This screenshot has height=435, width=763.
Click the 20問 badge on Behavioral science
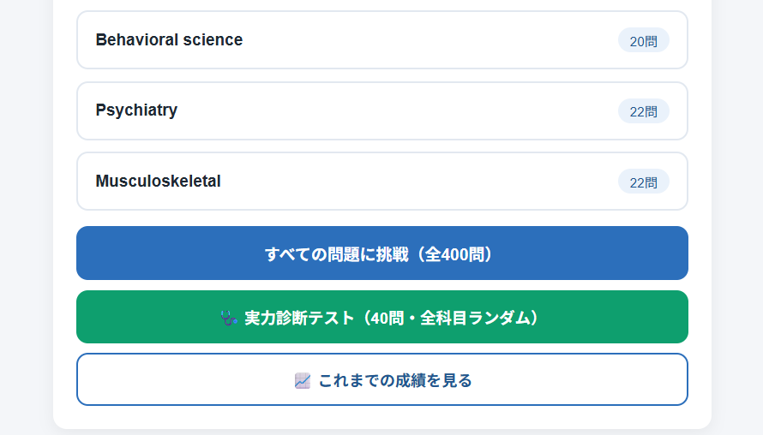click(x=643, y=40)
